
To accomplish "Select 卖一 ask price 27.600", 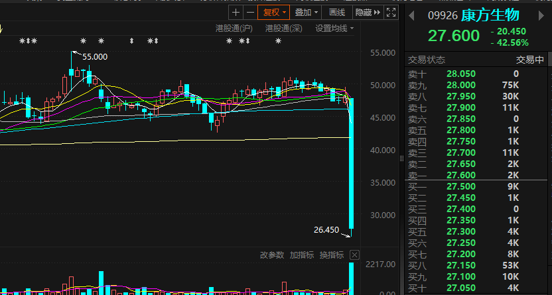I will (x=461, y=175).
